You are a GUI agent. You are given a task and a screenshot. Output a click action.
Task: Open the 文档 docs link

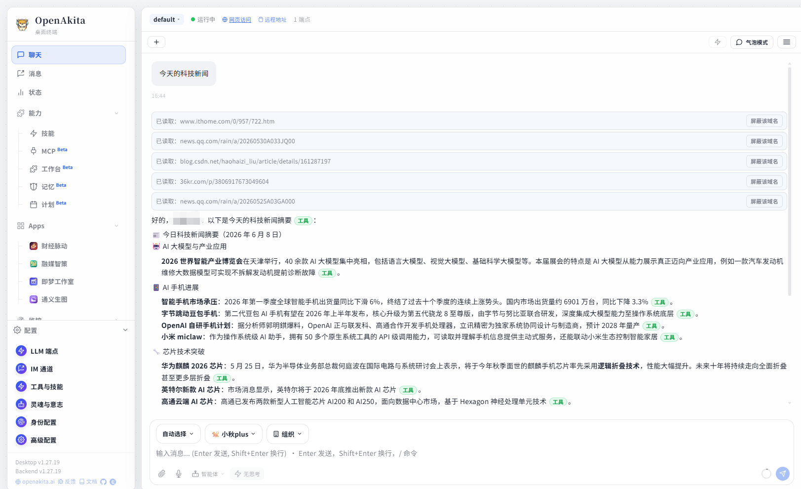[x=88, y=482]
